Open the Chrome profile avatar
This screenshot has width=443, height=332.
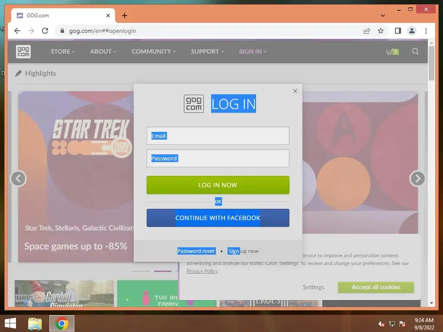click(x=412, y=31)
